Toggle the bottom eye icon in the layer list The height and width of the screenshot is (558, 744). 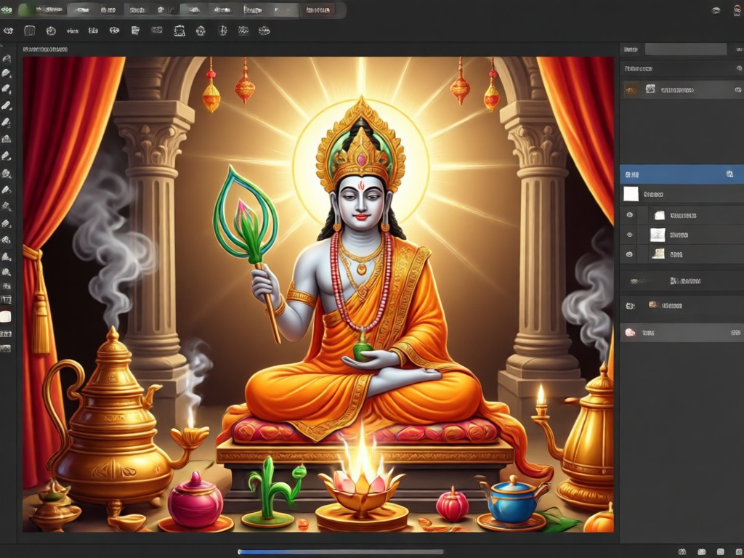(630, 254)
